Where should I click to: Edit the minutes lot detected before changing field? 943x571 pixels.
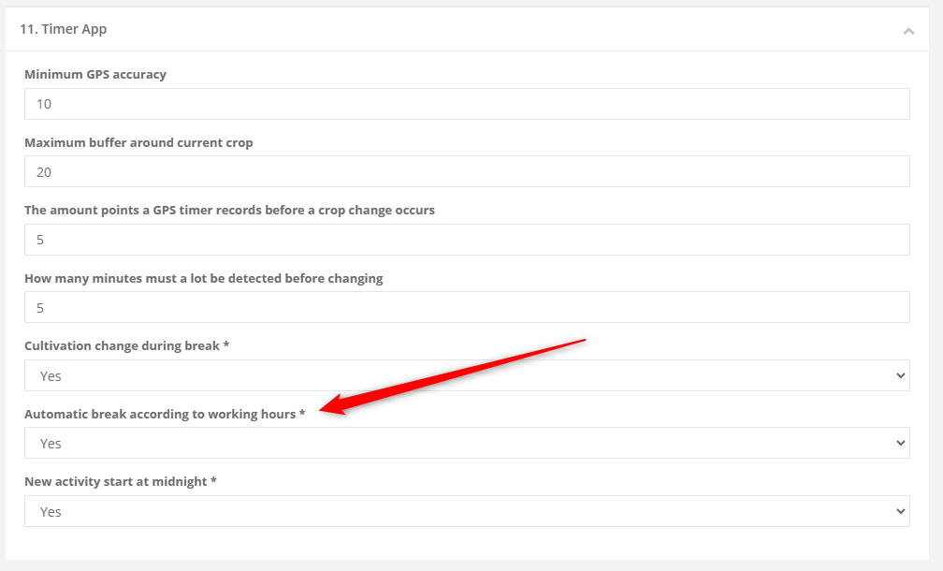[x=467, y=307]
